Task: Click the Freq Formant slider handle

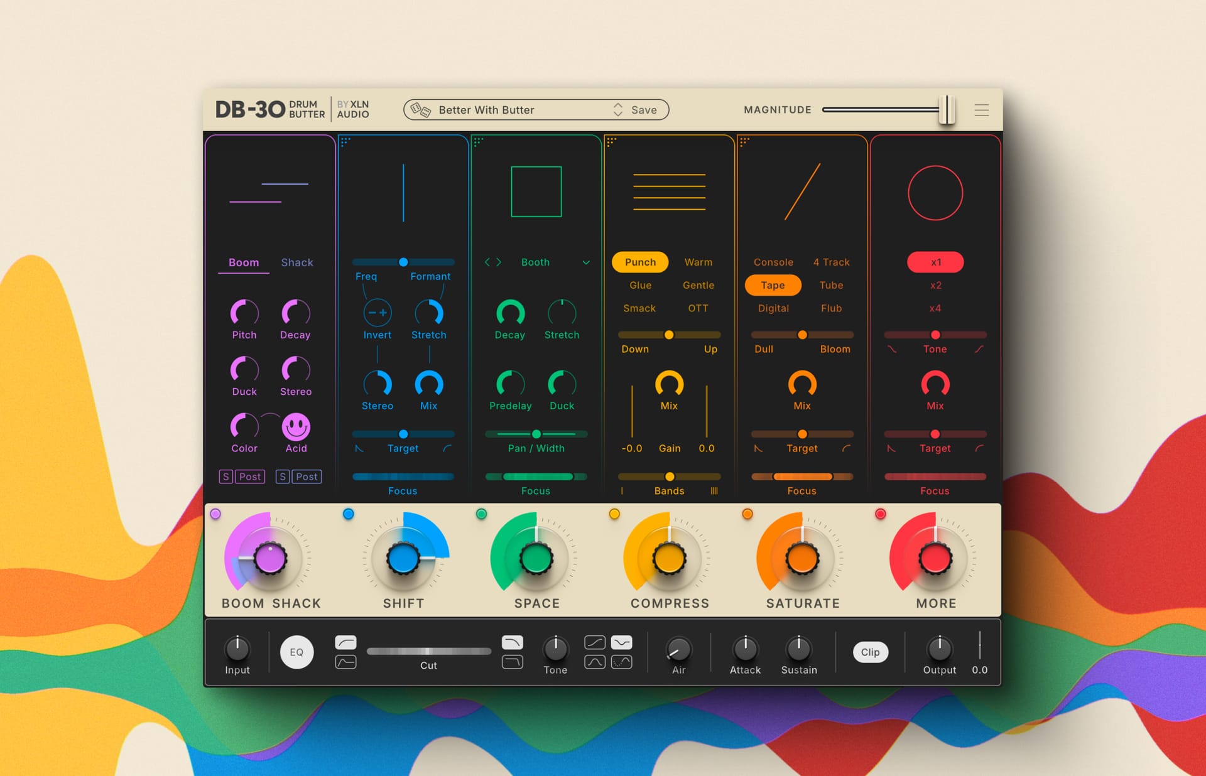Action: click(x=403, y=262)
